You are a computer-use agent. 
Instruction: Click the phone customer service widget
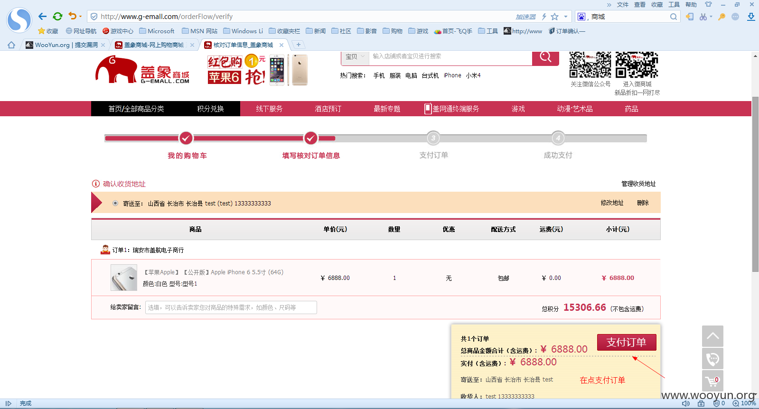(712, 359)
